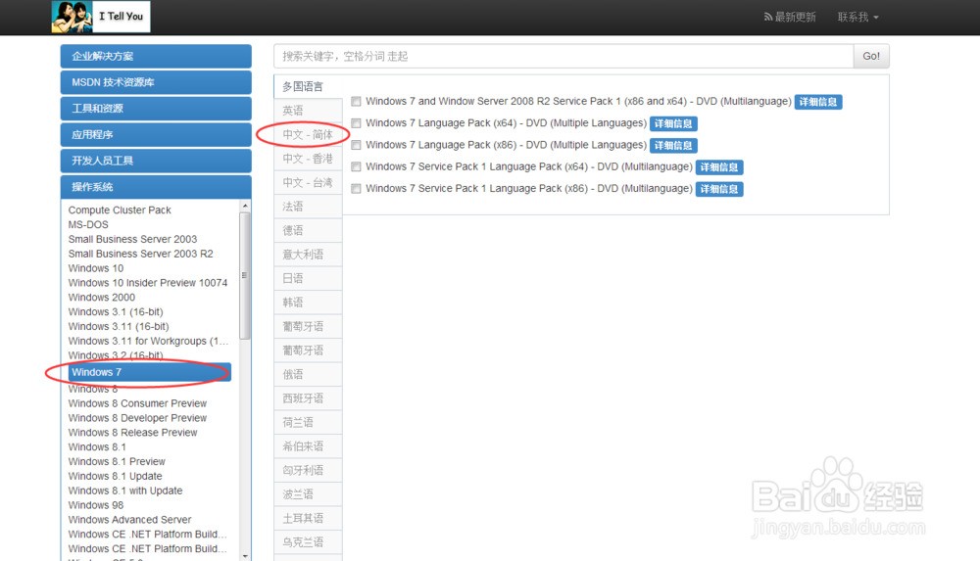Screen dimensions: 980x561
Task: Select the 中文 - 简体 language tab
Action: [x=308, y=134]
